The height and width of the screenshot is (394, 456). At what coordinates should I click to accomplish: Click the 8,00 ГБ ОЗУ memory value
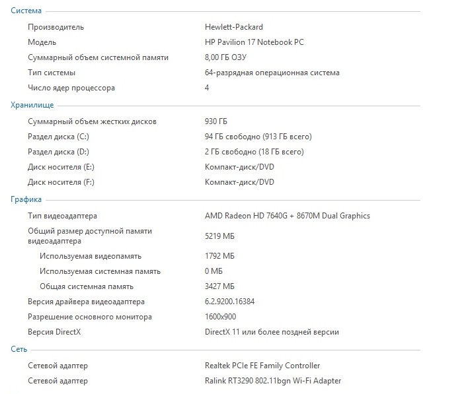[225, 57]
